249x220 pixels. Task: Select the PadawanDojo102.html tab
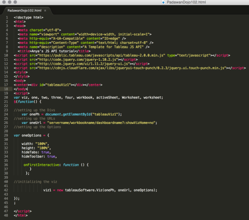click(x=24, y=10)
